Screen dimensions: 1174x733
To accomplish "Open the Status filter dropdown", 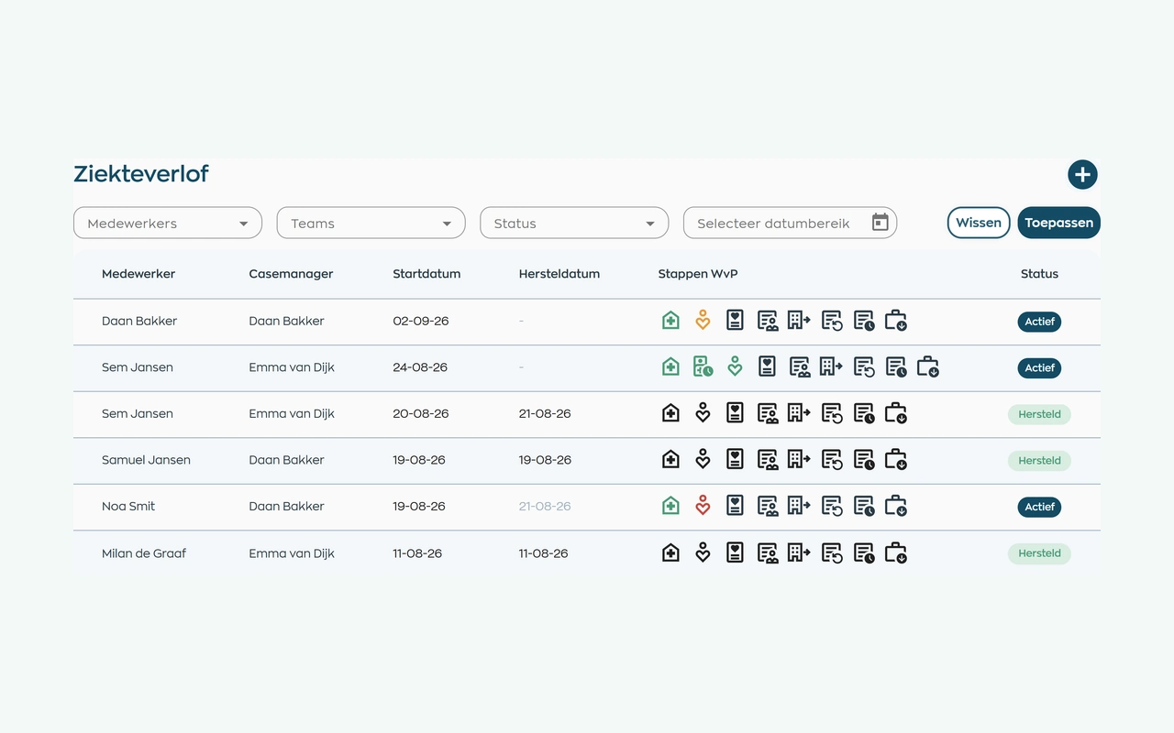I will click(574, 223).
